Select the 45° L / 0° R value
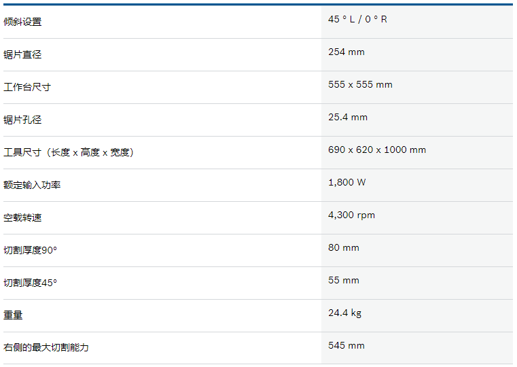Image resolution: width=517 pixels, height=367 pixels. (357, 19)
